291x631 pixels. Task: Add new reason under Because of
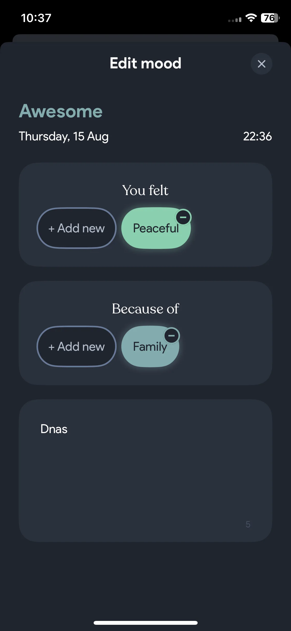(77, 347)
